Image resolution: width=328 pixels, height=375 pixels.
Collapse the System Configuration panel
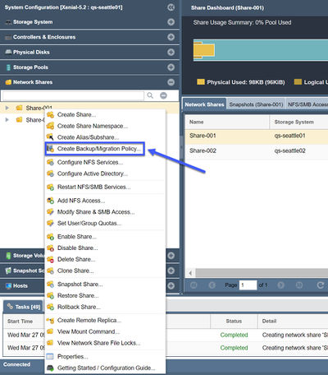coord(171,7)
